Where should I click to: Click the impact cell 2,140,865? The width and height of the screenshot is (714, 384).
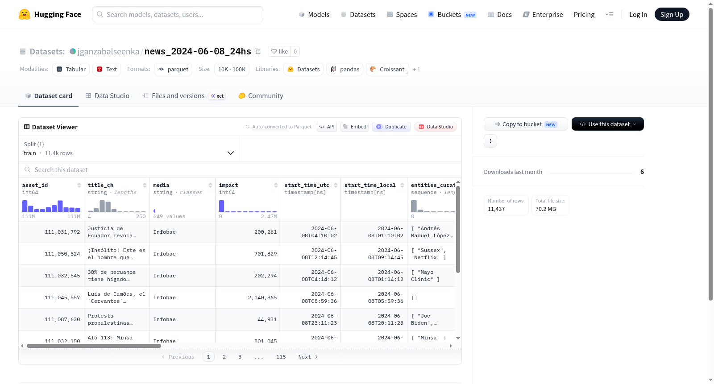tap(248, 297)
